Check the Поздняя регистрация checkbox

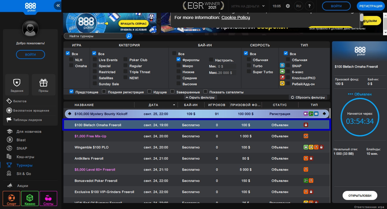(x=104, y=91)
